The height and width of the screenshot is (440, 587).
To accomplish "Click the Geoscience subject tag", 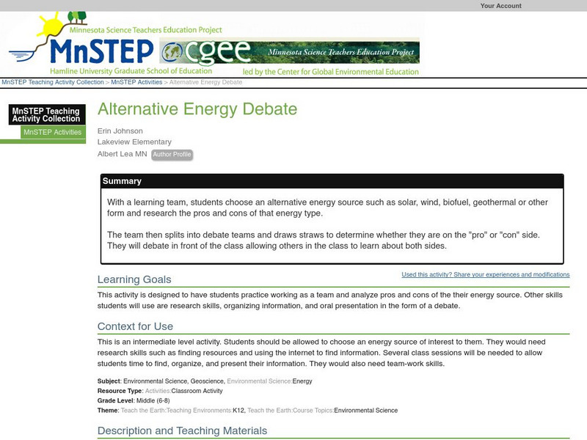I will coord(209,381).
